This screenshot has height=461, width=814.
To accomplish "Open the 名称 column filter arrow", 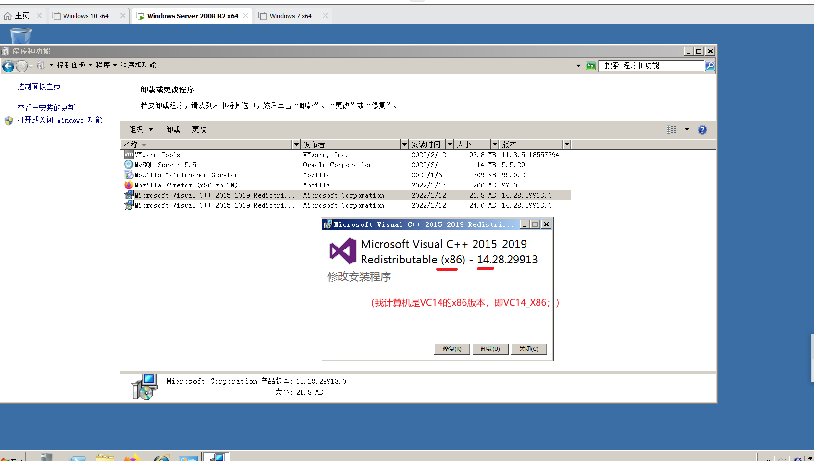I will (x=296, y=144).
